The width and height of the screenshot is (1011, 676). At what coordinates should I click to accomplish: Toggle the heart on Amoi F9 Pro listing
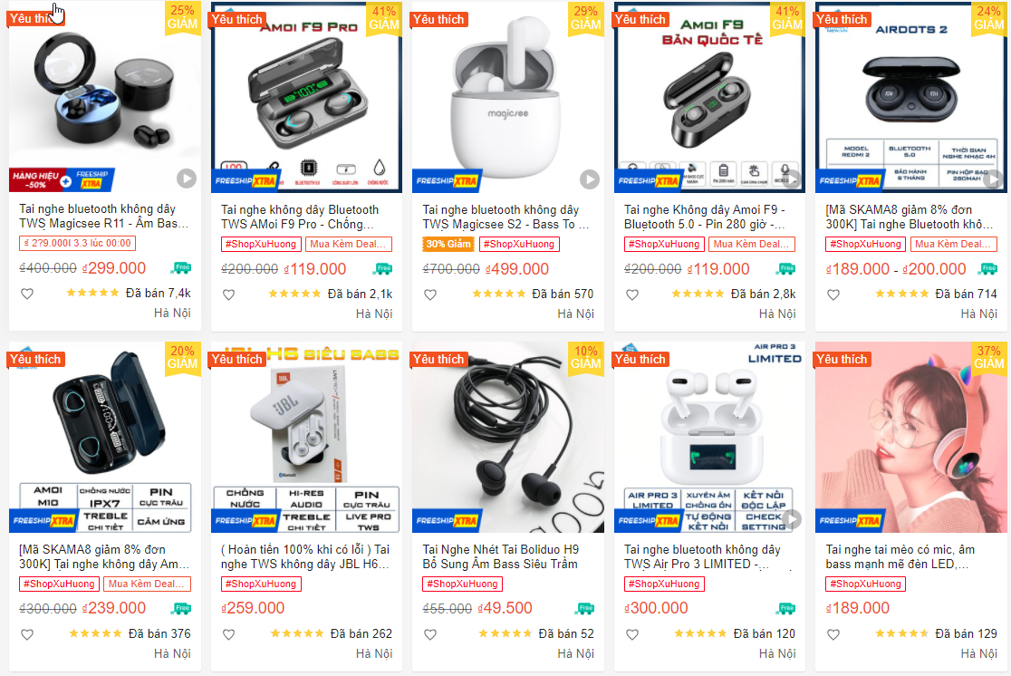229,295
